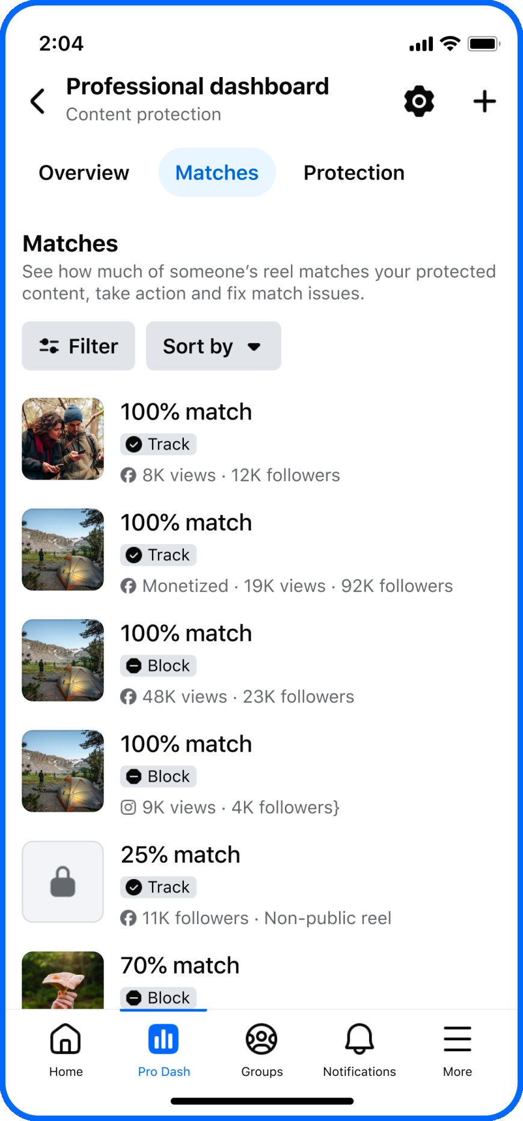523x1121 pixels.
Task: Open the Sort by dropdown
Action: tap(213, 346)
